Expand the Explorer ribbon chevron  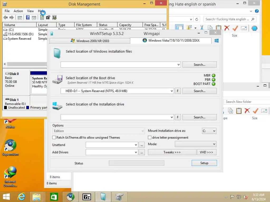pos(251,11)
